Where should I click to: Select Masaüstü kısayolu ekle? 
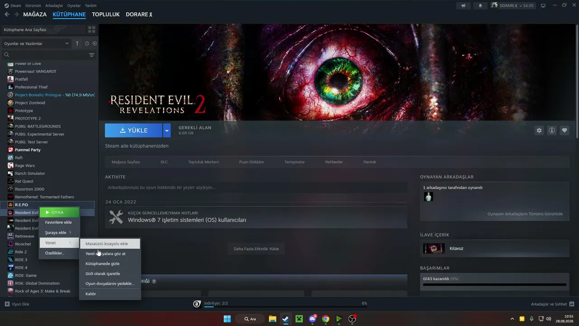[x=110, y=244]
